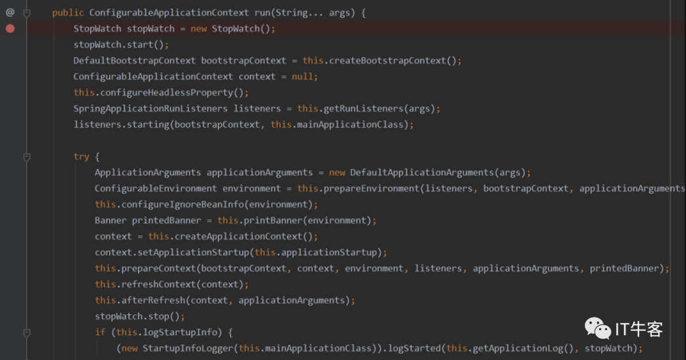Viewport: 686px width, 360px height.
Task: Fold the if logStartupInfo block
Action: [x=27, y=332]
